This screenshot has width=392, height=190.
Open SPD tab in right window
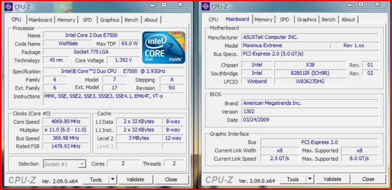[284, 20]
